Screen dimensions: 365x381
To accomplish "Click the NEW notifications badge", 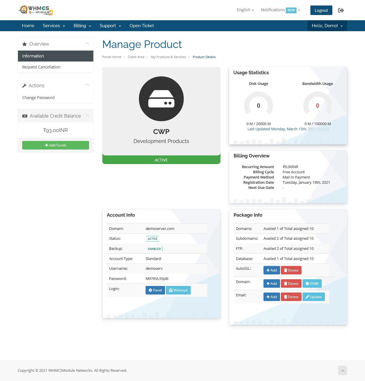I will 291,10.
